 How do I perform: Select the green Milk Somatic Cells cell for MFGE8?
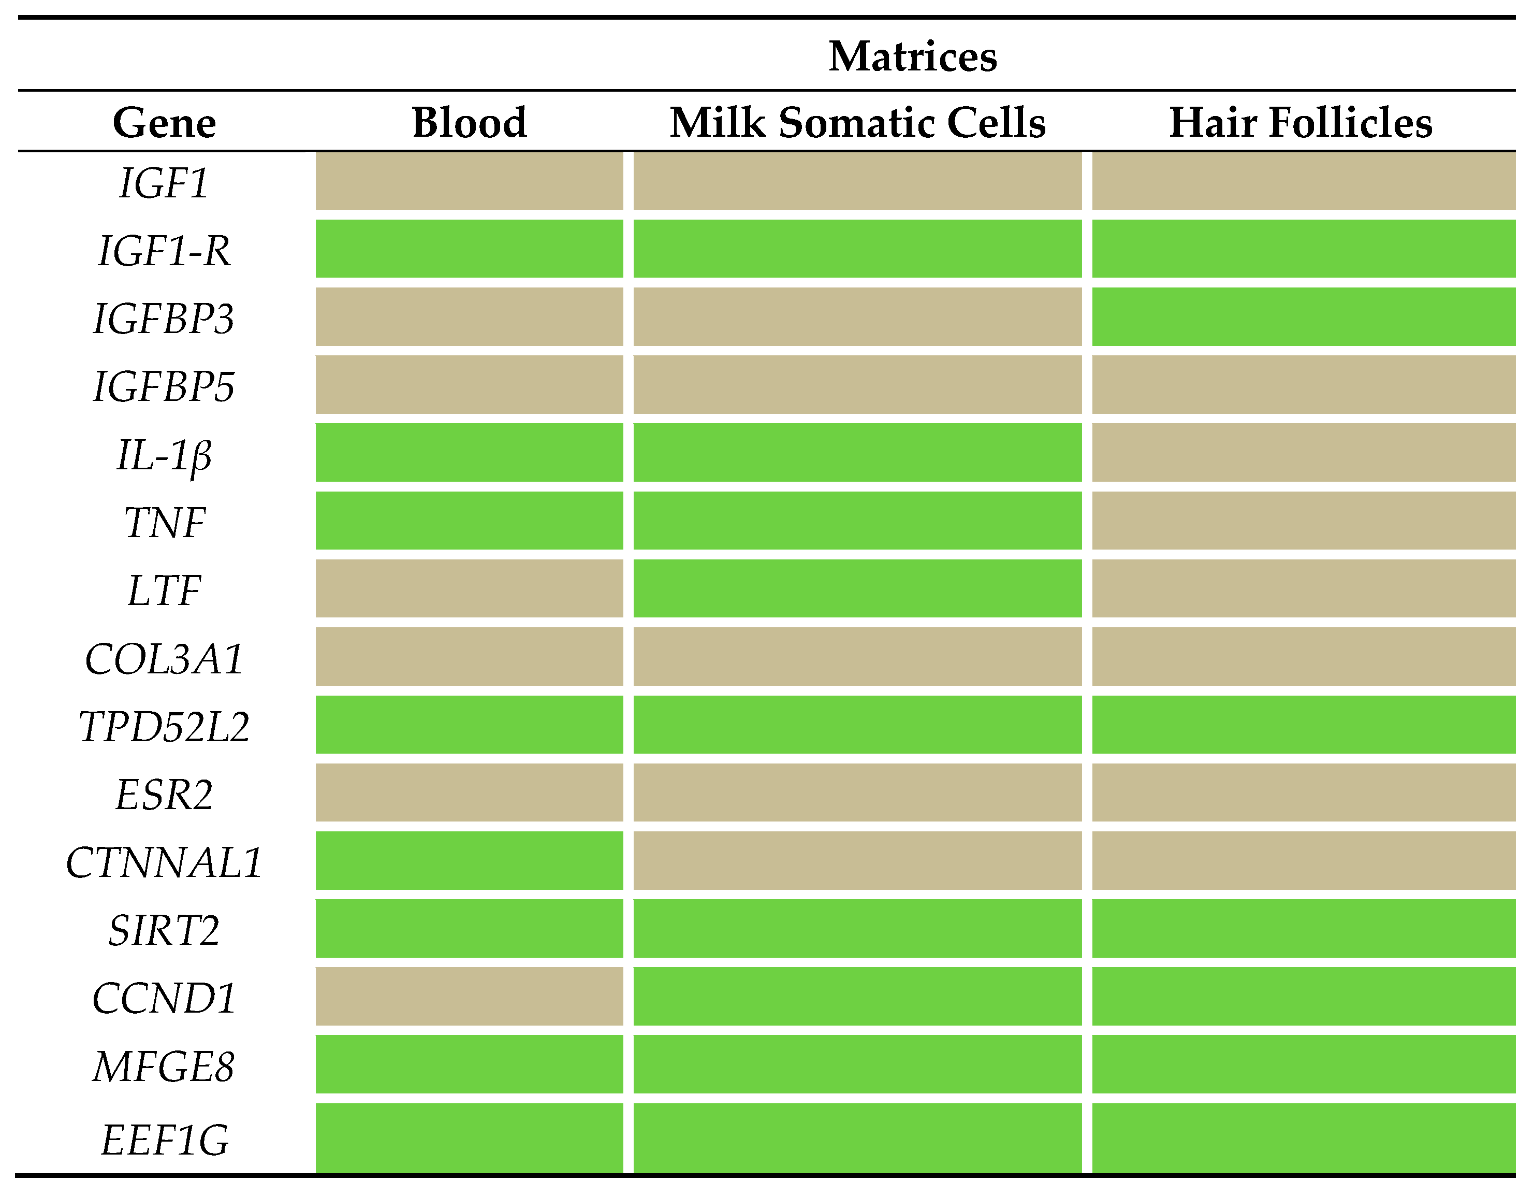pos(857,1064)
